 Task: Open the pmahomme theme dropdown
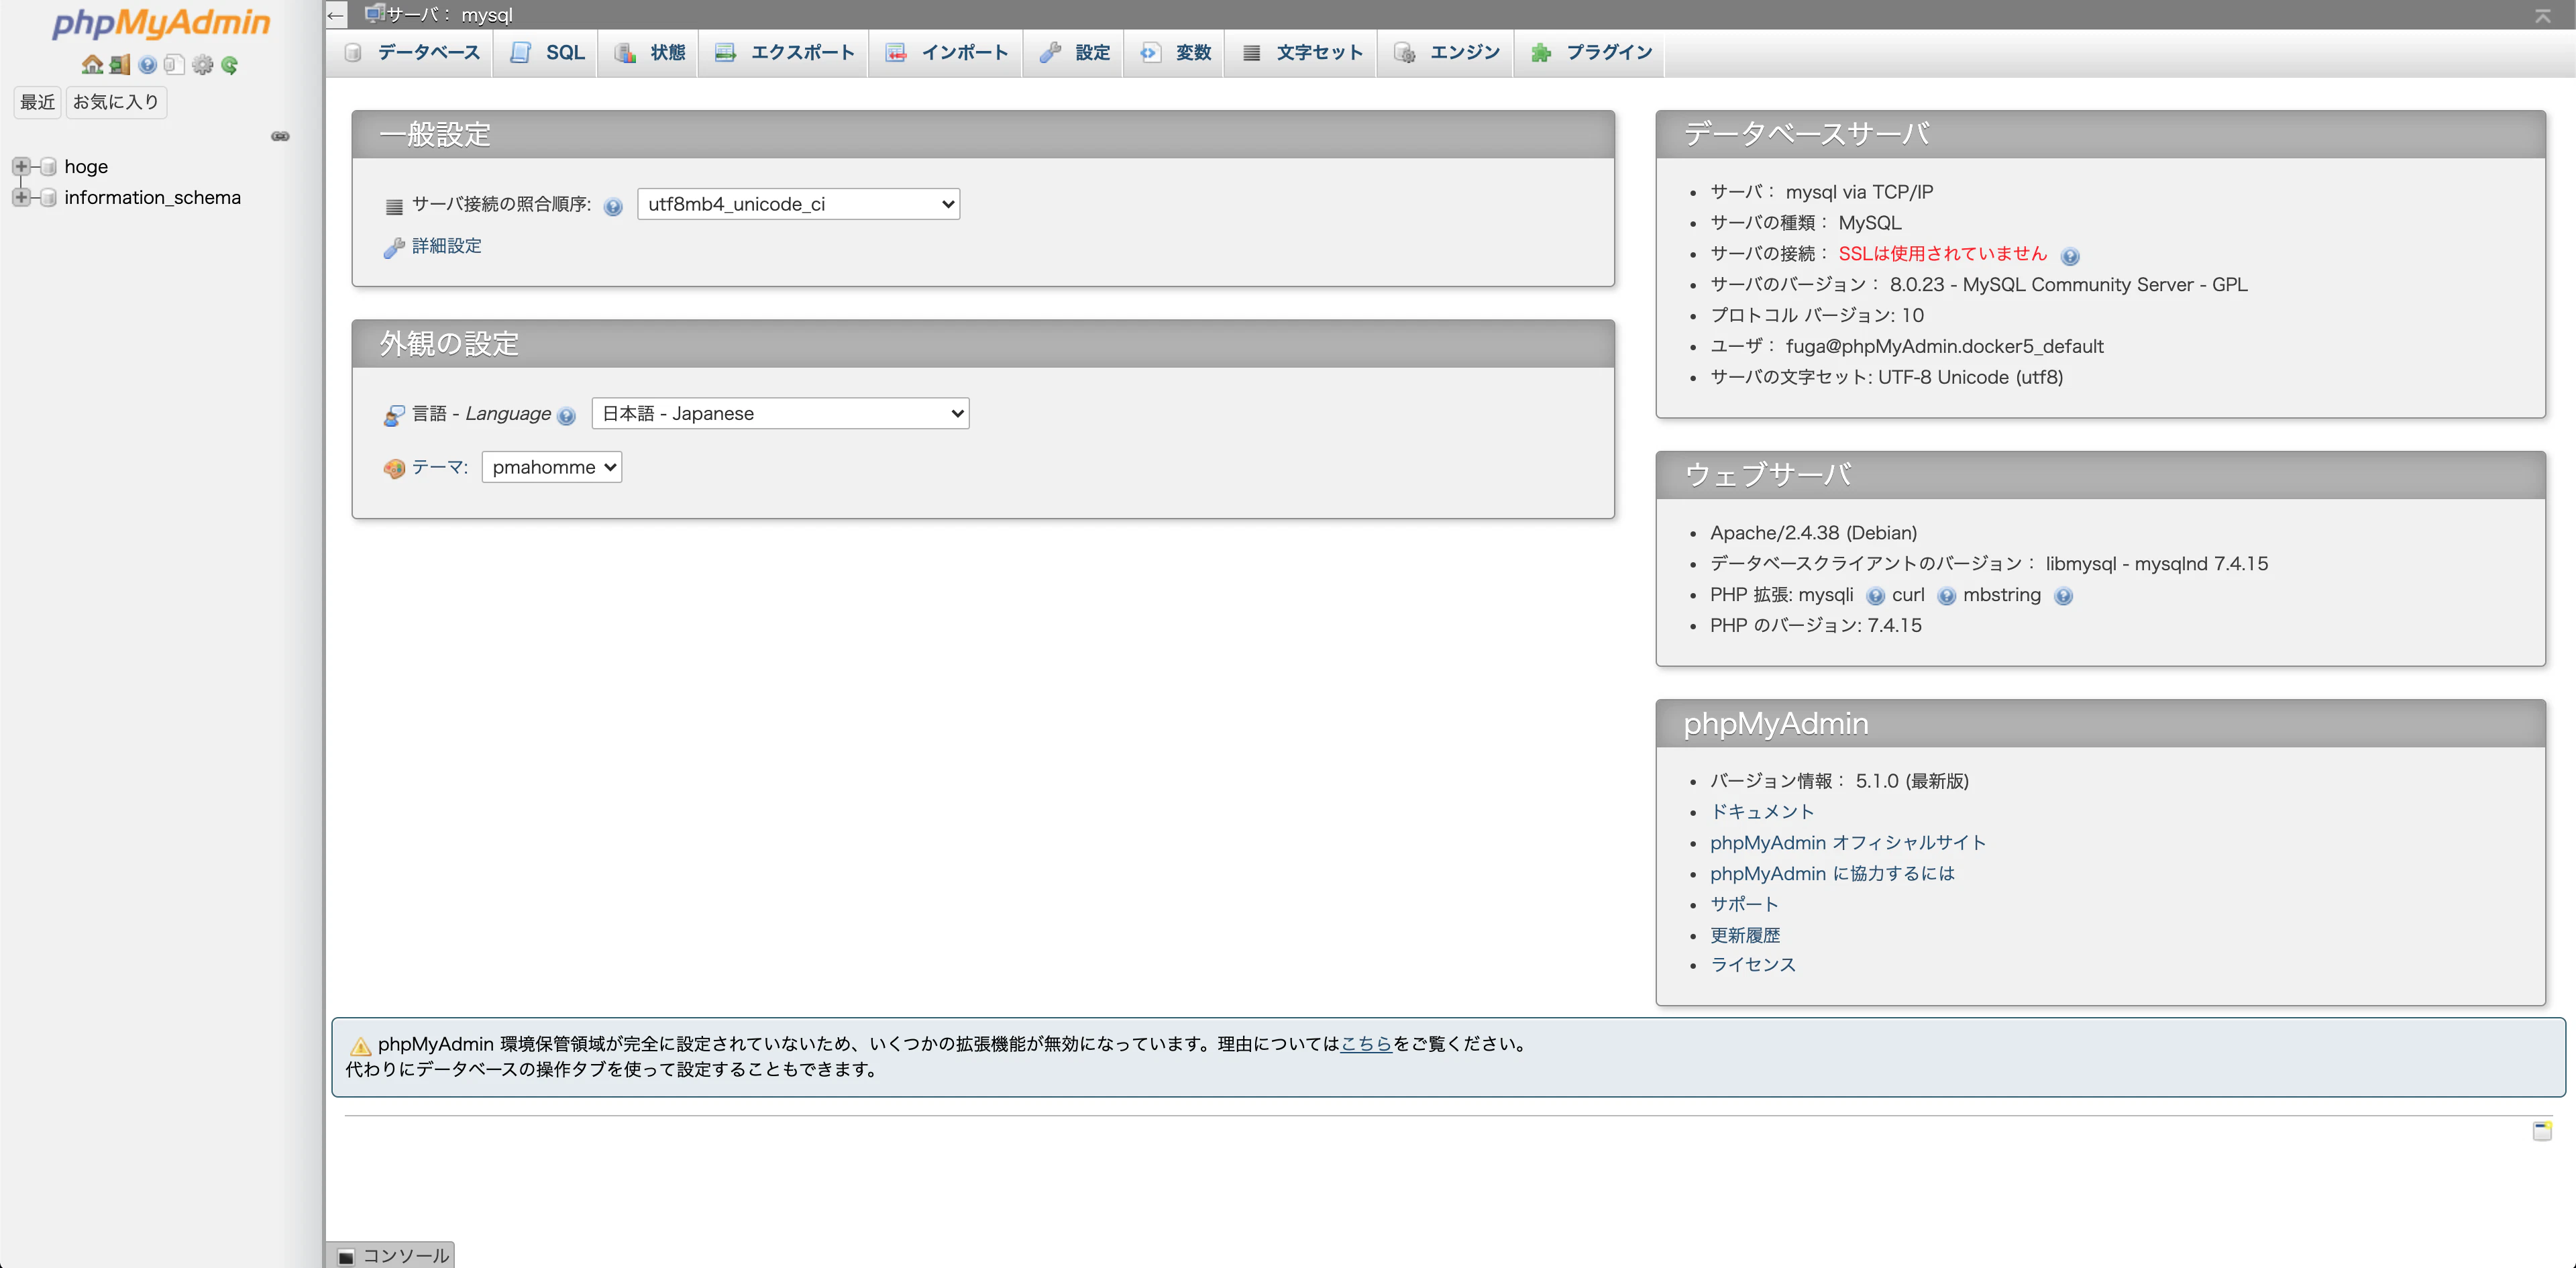(551, 466)
